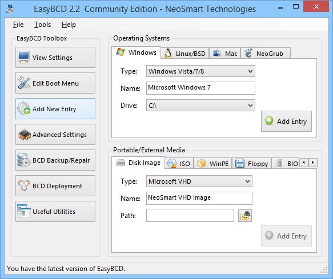Click the BCD Backup/Repair database icon
This screenshot has width=333, height=279.
(x=23, y=160)
